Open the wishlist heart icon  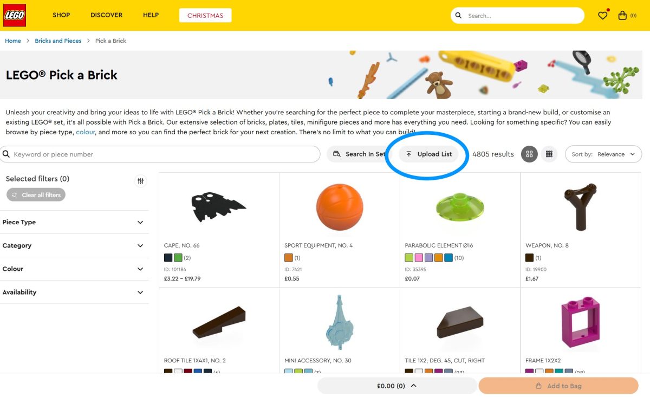tap(603, 16)
